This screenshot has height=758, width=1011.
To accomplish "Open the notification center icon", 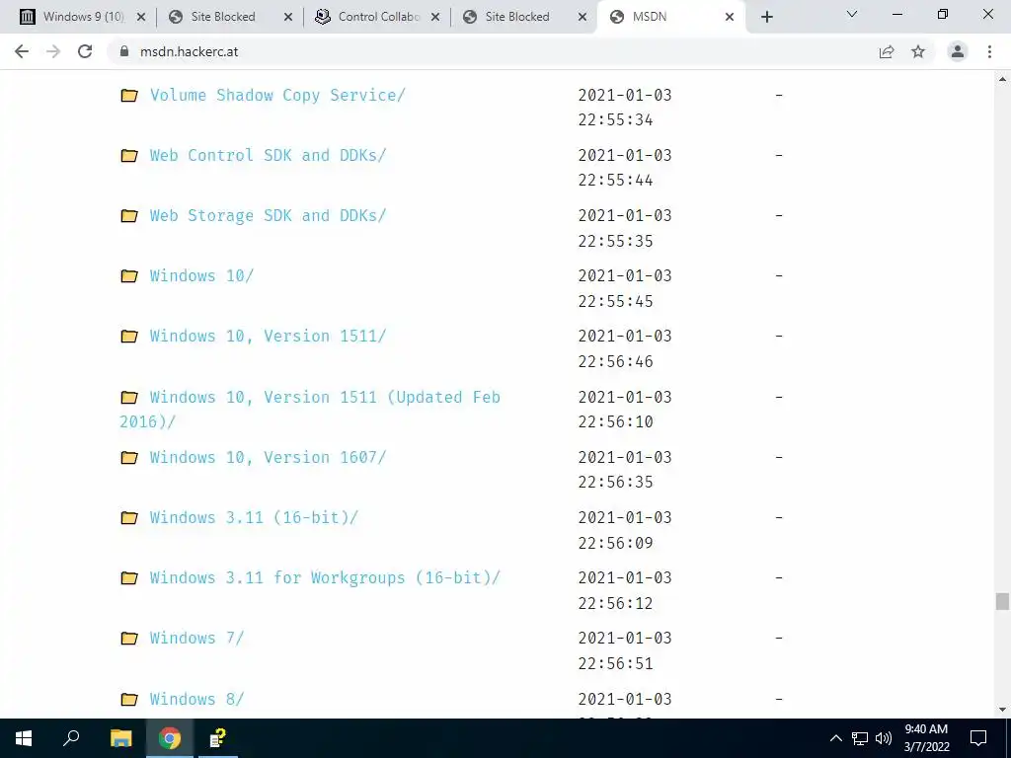I will [x=978, y=738].
